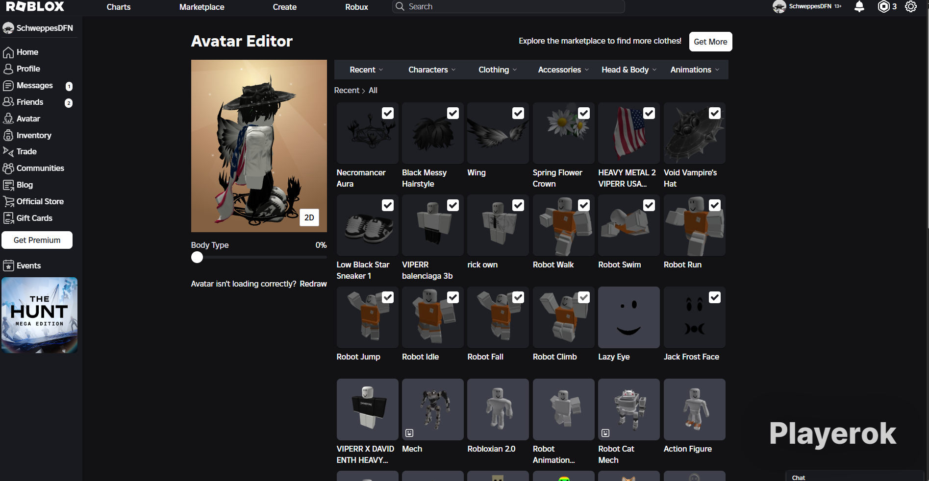Select the VIPERR X DAVID ENTH HEAVY thumbnail
929x481 pixels.
coord(368,409)
